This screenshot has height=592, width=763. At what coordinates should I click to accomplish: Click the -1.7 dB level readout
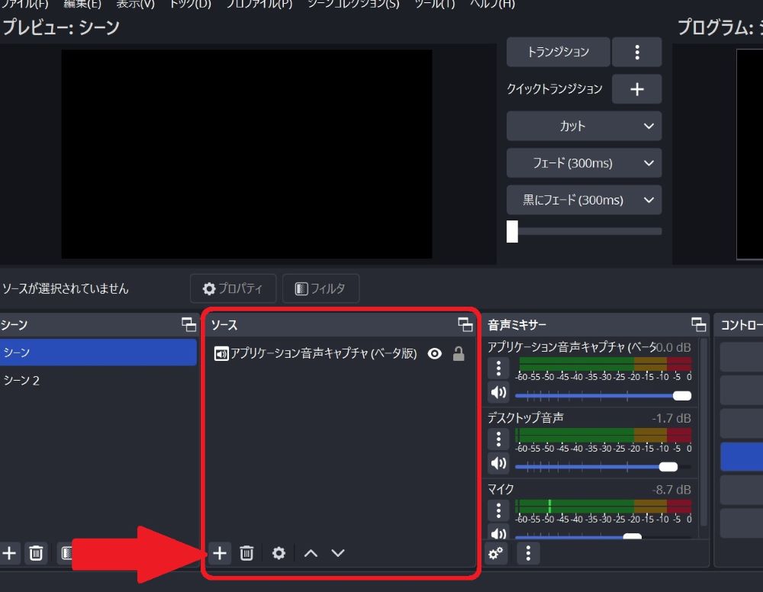pyautogui.click(x=671, y=418)
